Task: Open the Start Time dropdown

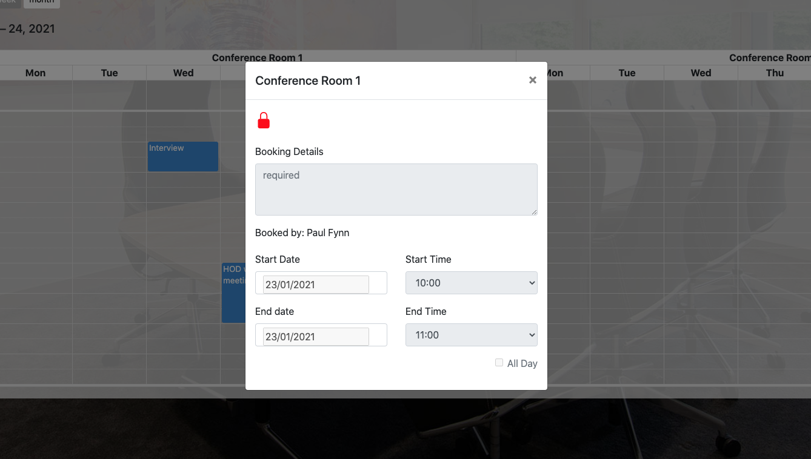Action: (471, 283)
